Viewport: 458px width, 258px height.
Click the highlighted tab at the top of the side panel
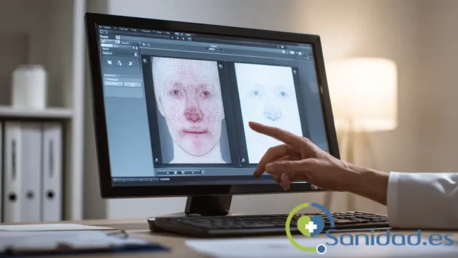[107, 45]
